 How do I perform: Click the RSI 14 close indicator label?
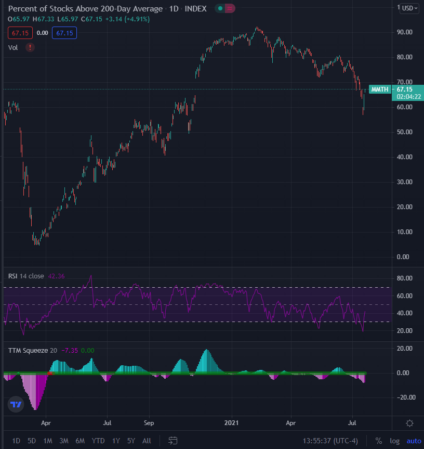pos(26,276)
